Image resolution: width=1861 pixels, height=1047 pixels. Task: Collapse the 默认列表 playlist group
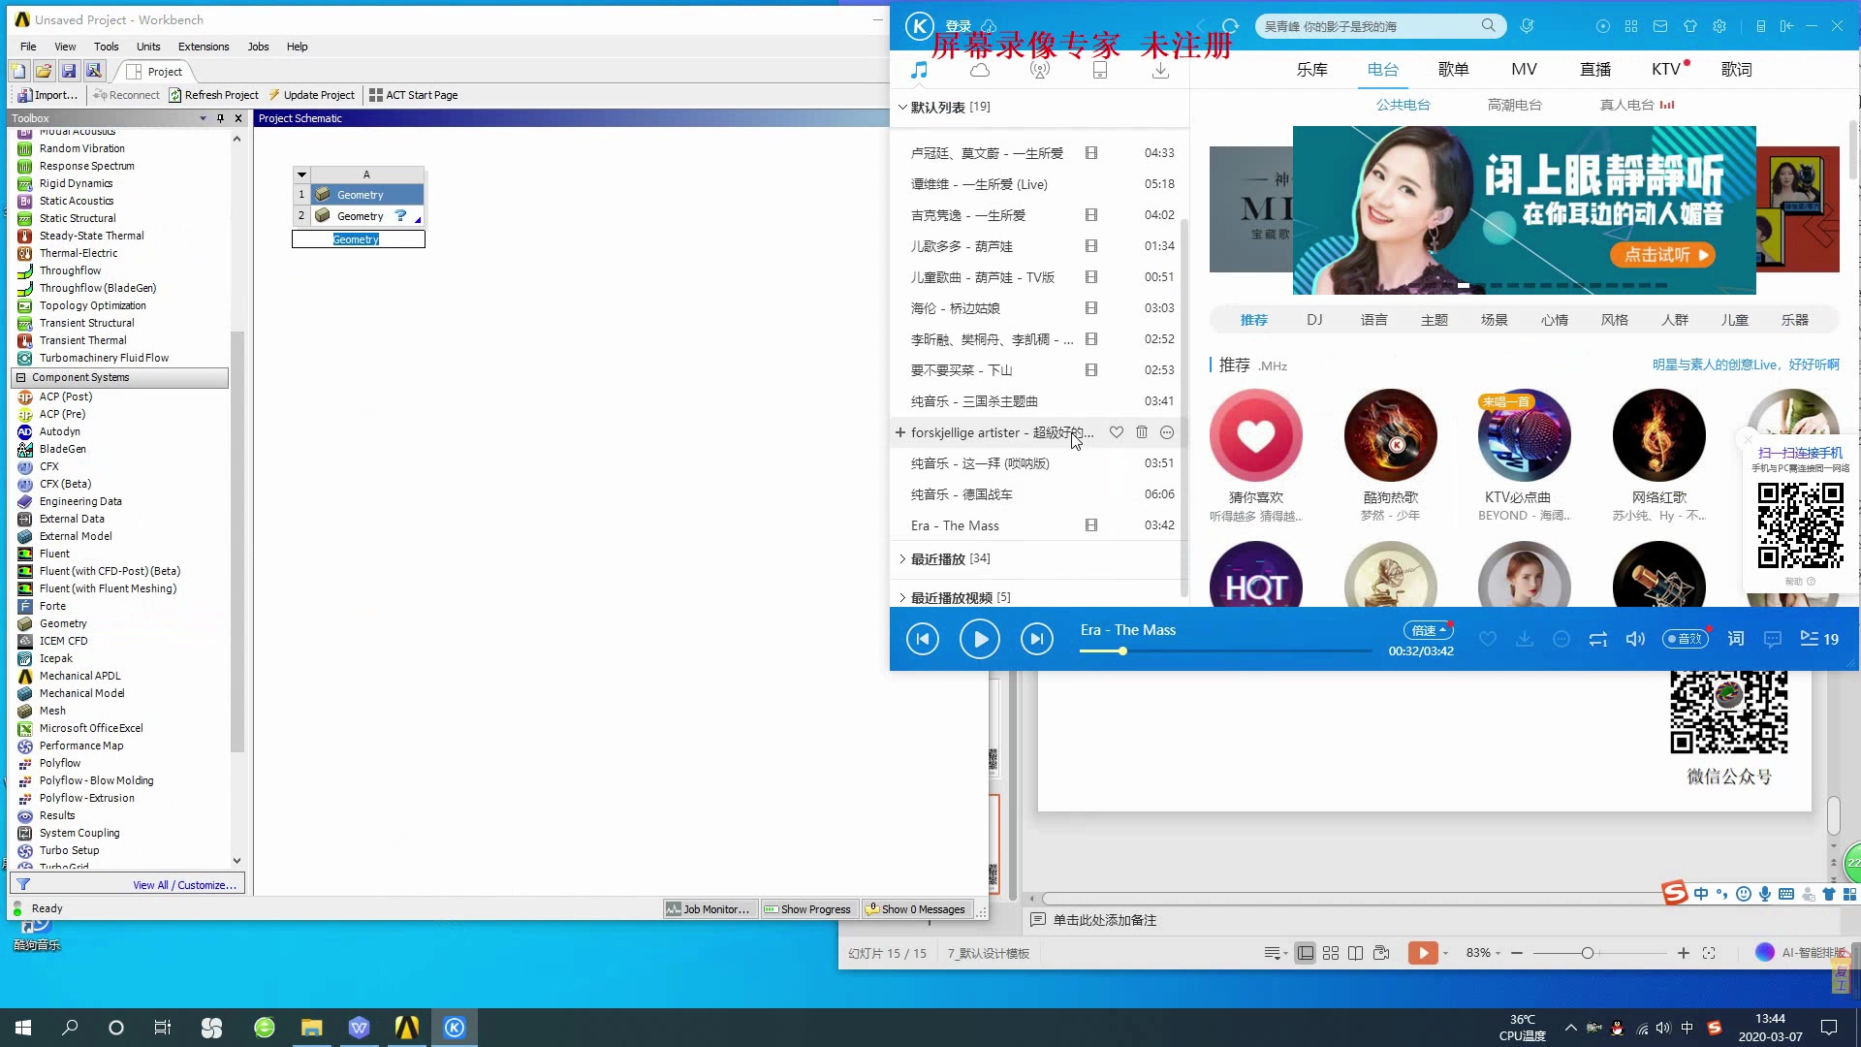(902, 107)
